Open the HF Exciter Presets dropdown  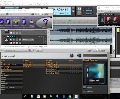click(112, 11)
